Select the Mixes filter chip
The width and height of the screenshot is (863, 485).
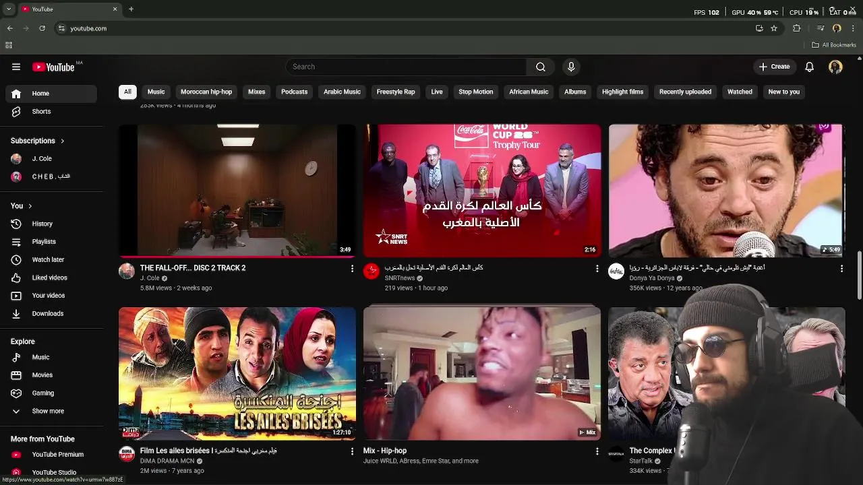point(257,92)
